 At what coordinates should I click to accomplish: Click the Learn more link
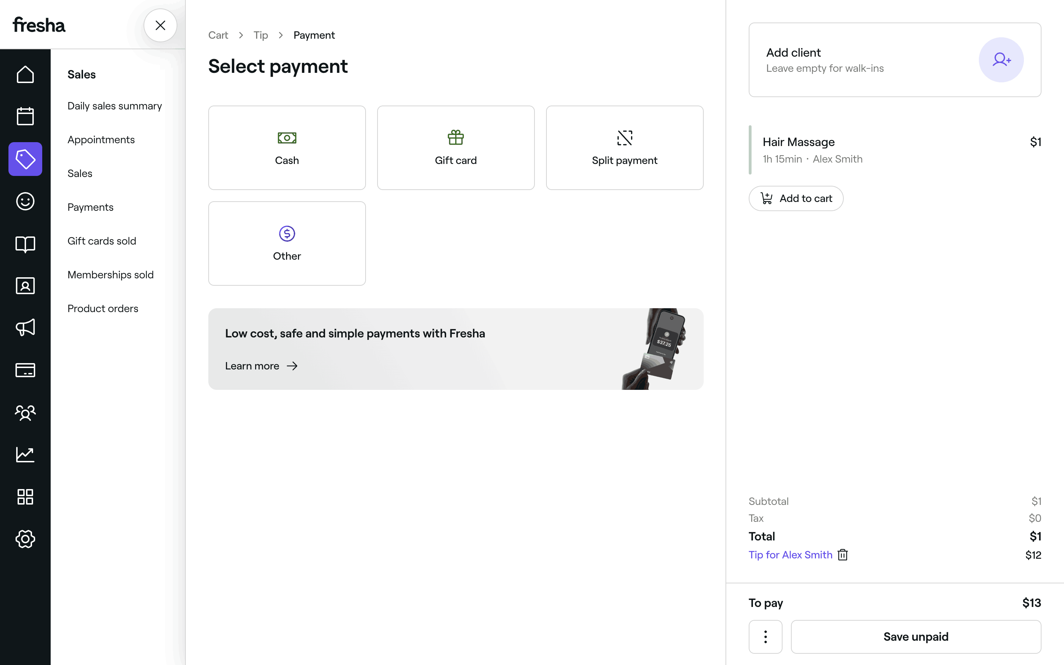click(x=261, y=366)
